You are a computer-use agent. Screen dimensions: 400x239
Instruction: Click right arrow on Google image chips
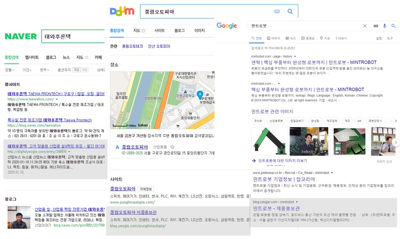pos(396,121)
